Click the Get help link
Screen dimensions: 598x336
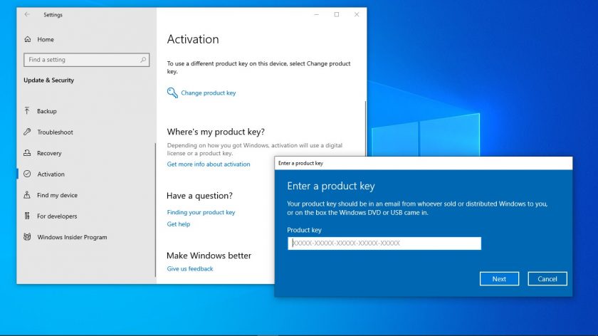[179, 224]
